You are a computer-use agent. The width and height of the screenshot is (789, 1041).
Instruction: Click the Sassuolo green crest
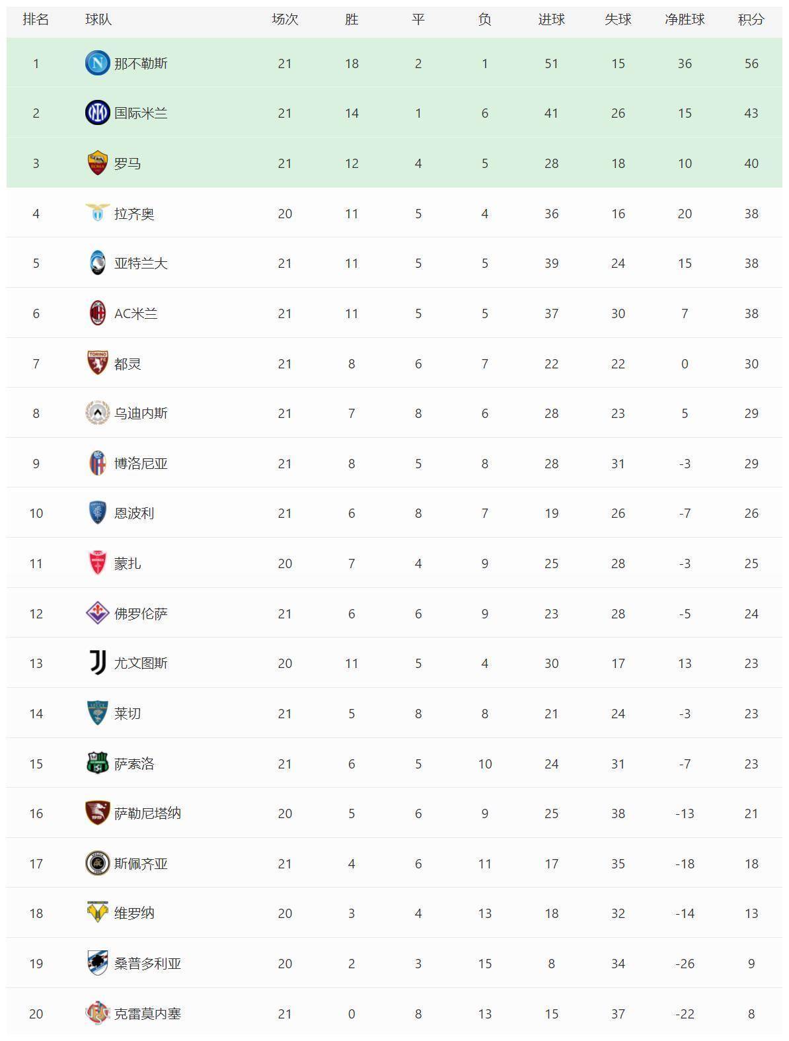(x=97, y=763)
